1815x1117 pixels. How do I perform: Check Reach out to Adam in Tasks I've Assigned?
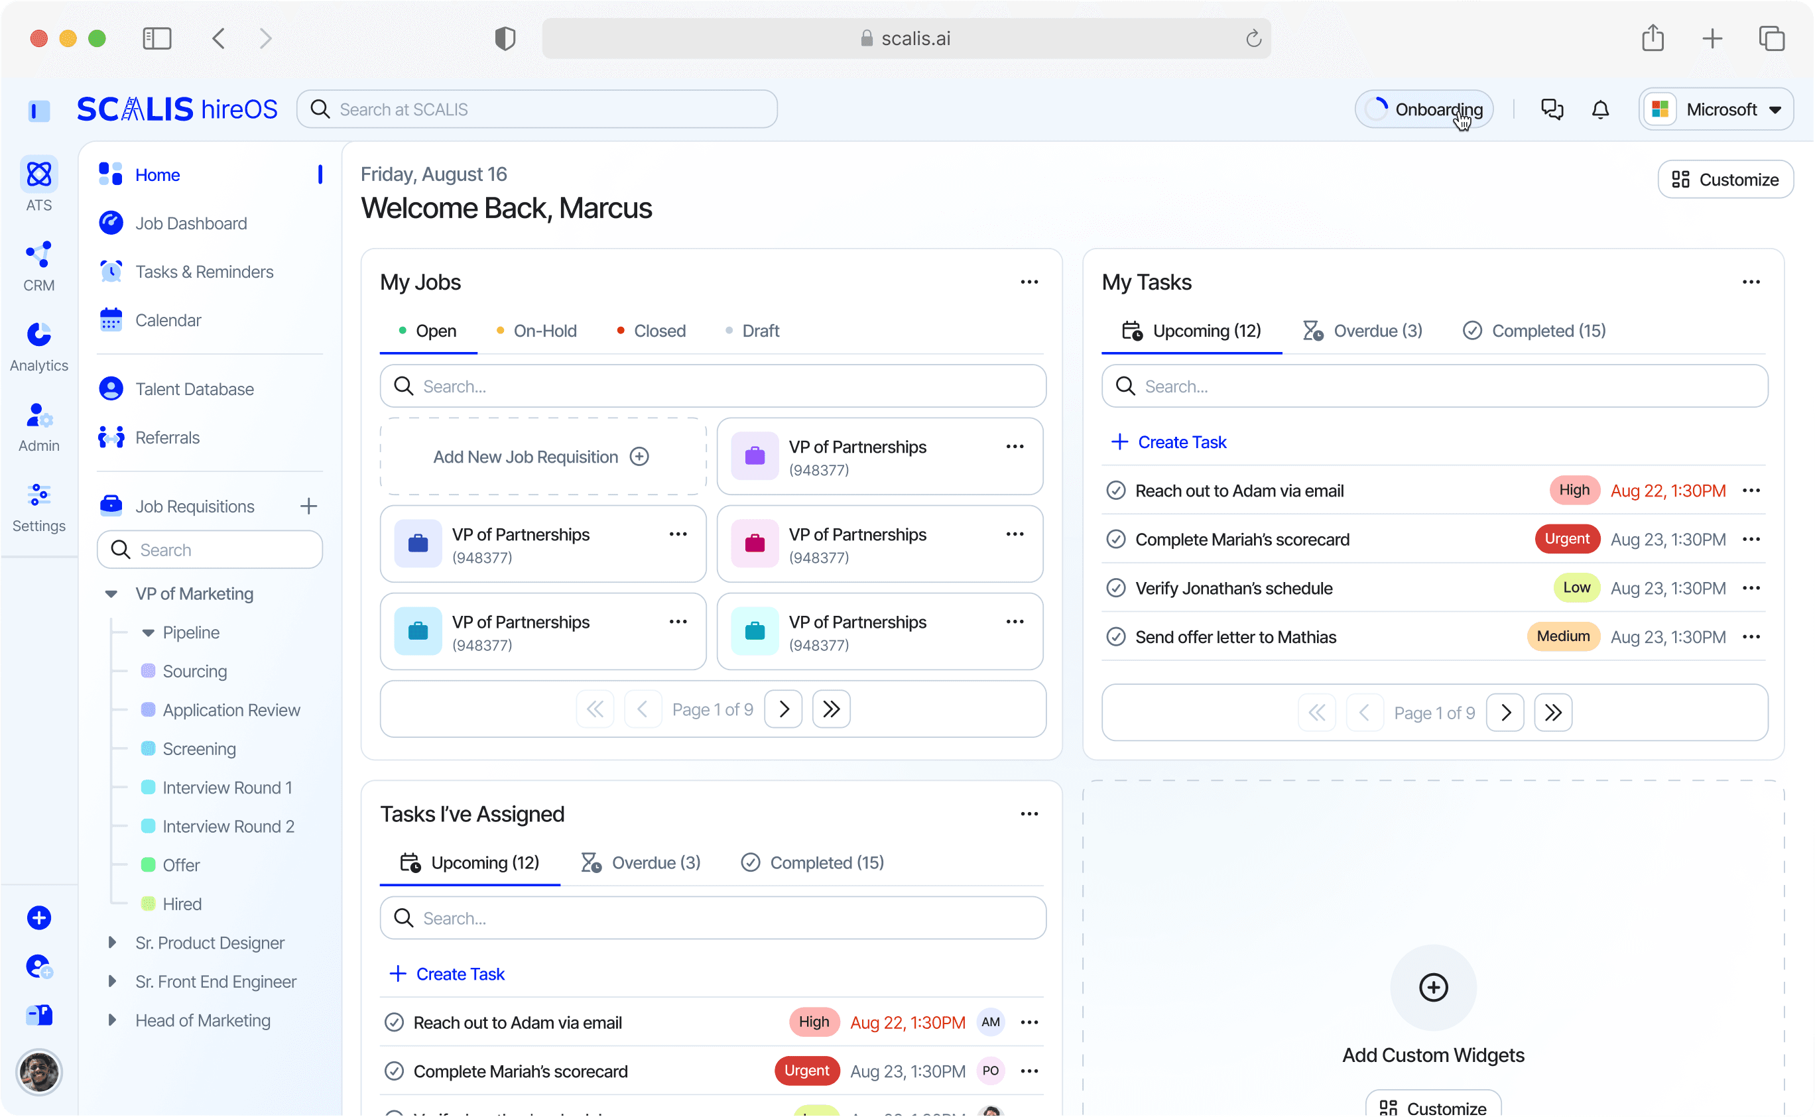click(394, 1022)
